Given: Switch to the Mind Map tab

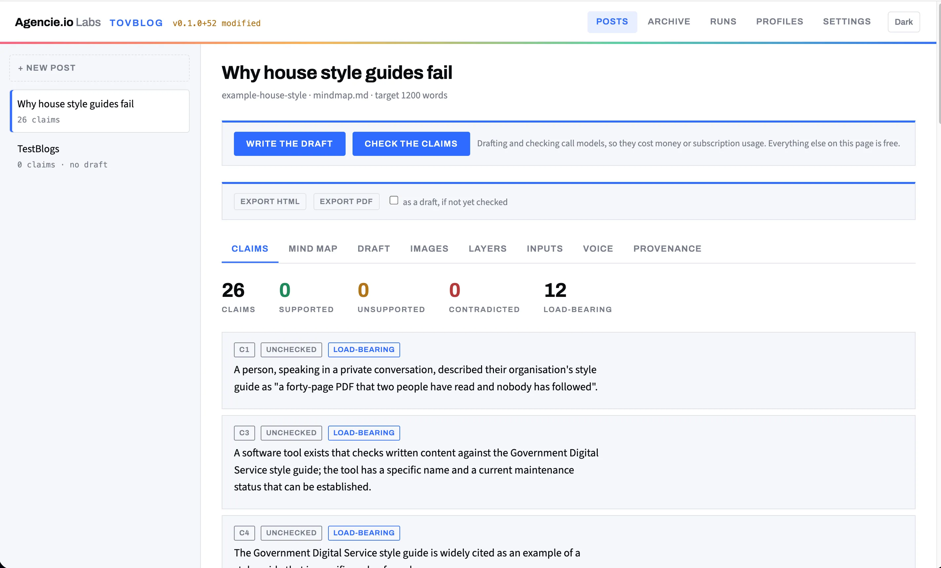Looking at the screenshot, I should coord(313,249).
